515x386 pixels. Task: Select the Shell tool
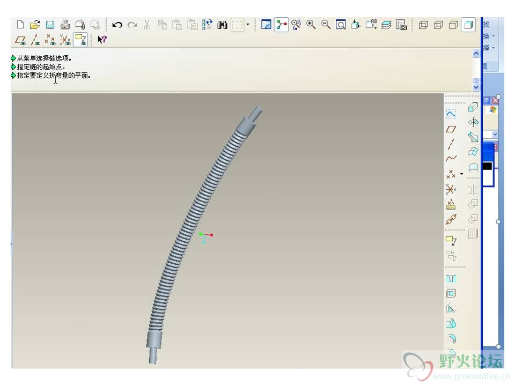click(x=451, y=293)
